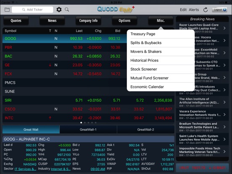The width and height of the screenshot is (232, 174).
Task: Sort by the Last column header
Action: 79,31
